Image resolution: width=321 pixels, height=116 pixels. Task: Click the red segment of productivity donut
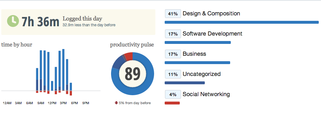129,56
